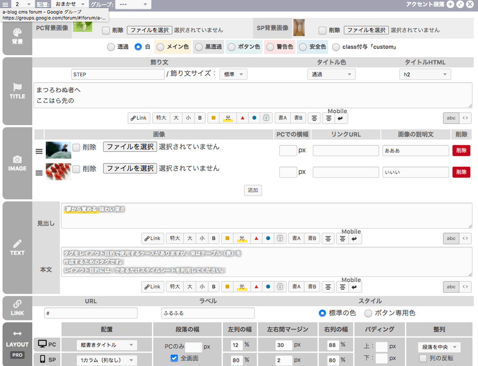Viewport: 478px width, 366px height.
Task: Apply bold (B) in the TITLE toolbar
Action: pos(200,118)
